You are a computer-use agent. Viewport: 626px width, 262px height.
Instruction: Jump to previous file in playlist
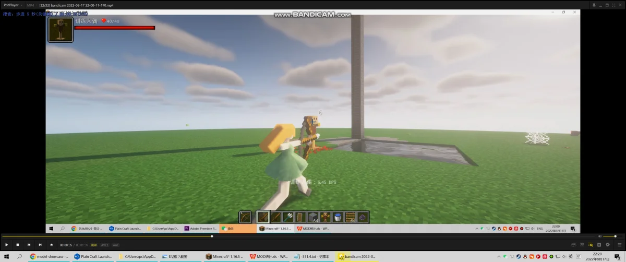click(x=29, y=245)
